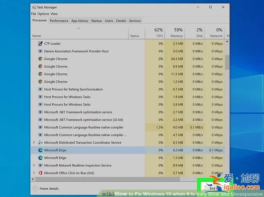Switch to the Services tab
Screen dimensions: 264x197
[x=135, y=21]
